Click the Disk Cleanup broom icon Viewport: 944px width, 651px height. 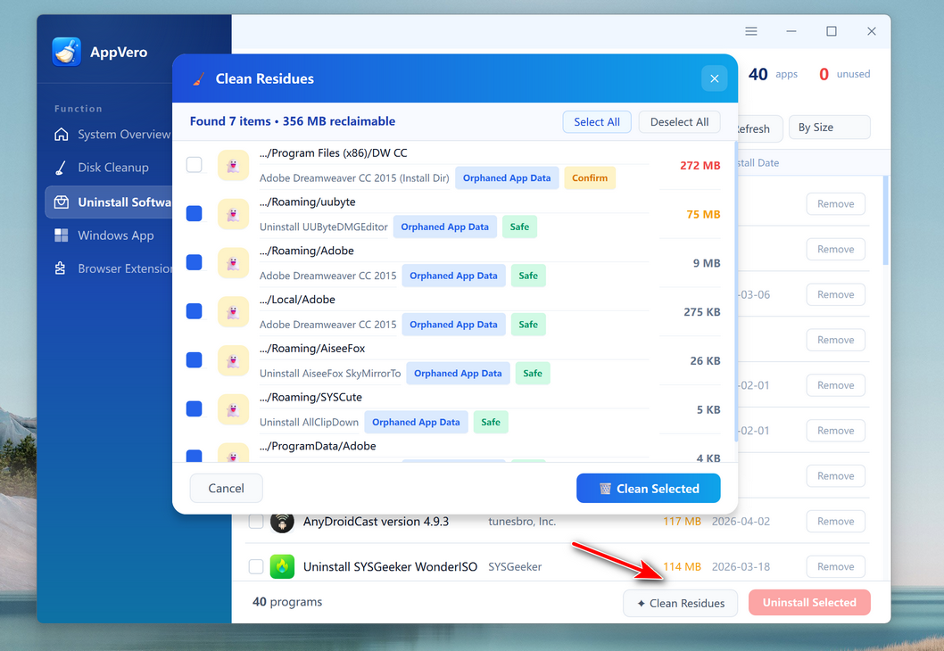point(61,168)
